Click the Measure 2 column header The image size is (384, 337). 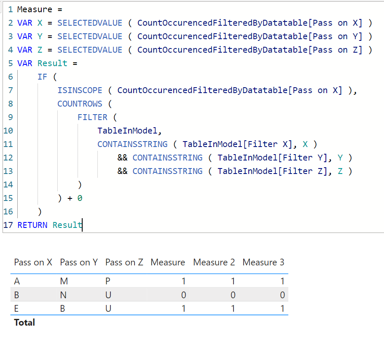(214, 262)
